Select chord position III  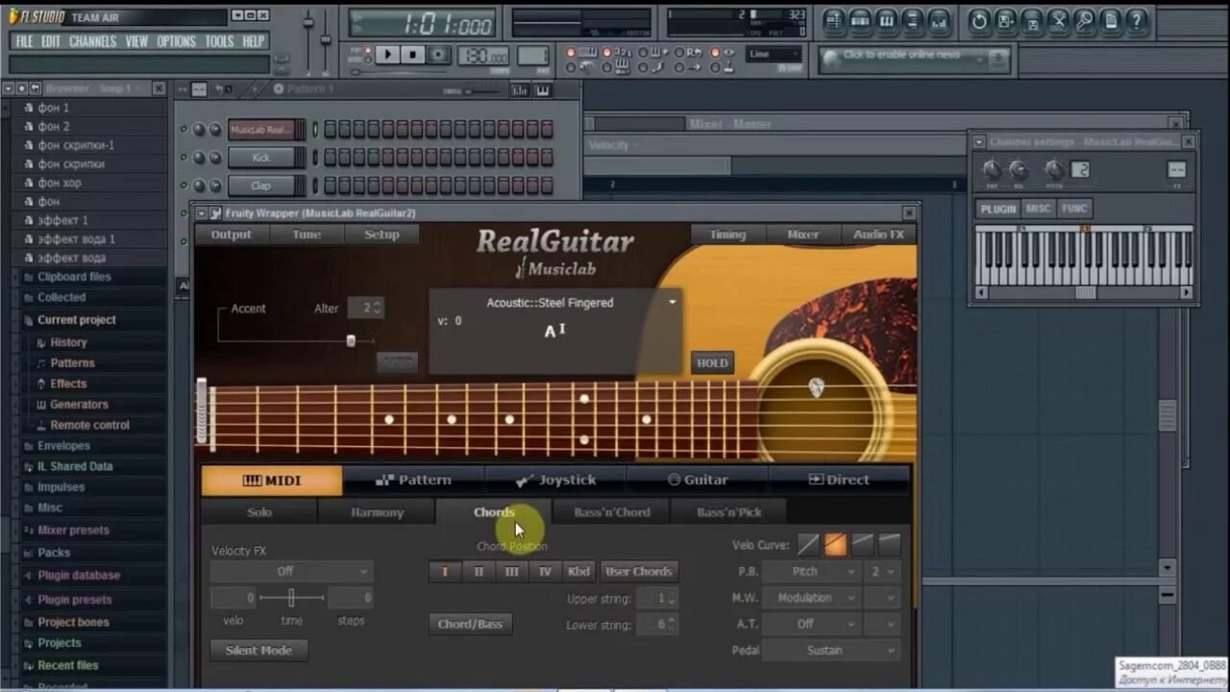pyautogui.click(x=512, y=571)
